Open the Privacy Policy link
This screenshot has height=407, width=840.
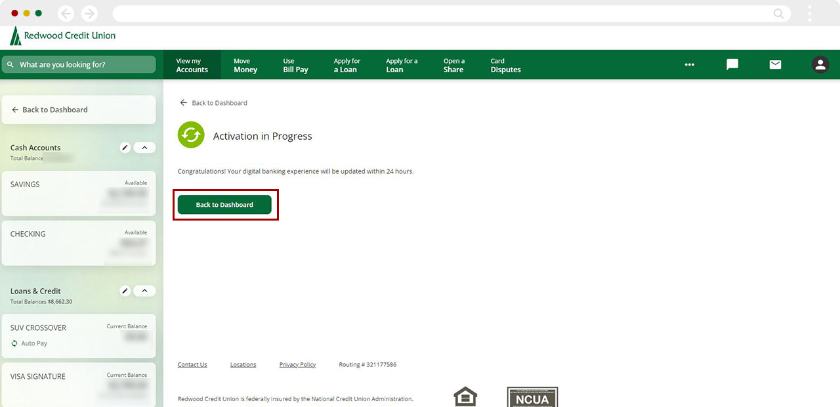[x=297, y=364]
